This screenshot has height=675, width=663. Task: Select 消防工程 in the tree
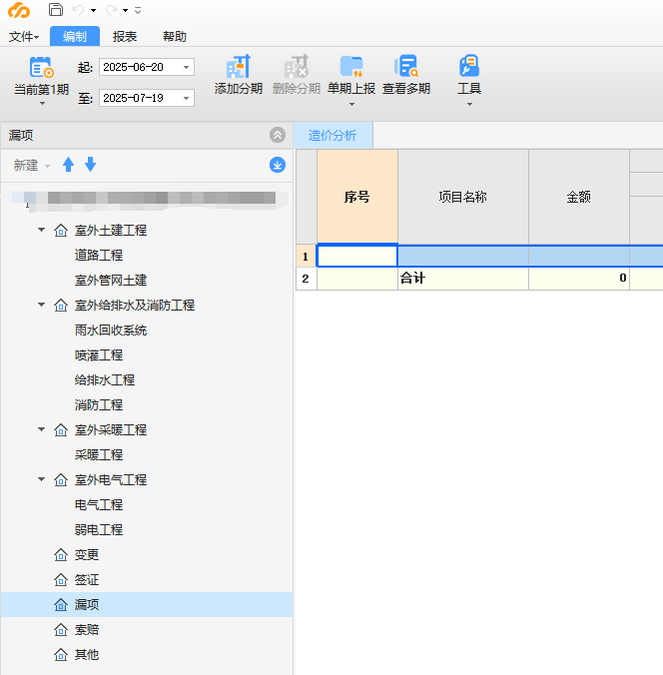pyautogui.click(x=99, y=405)
